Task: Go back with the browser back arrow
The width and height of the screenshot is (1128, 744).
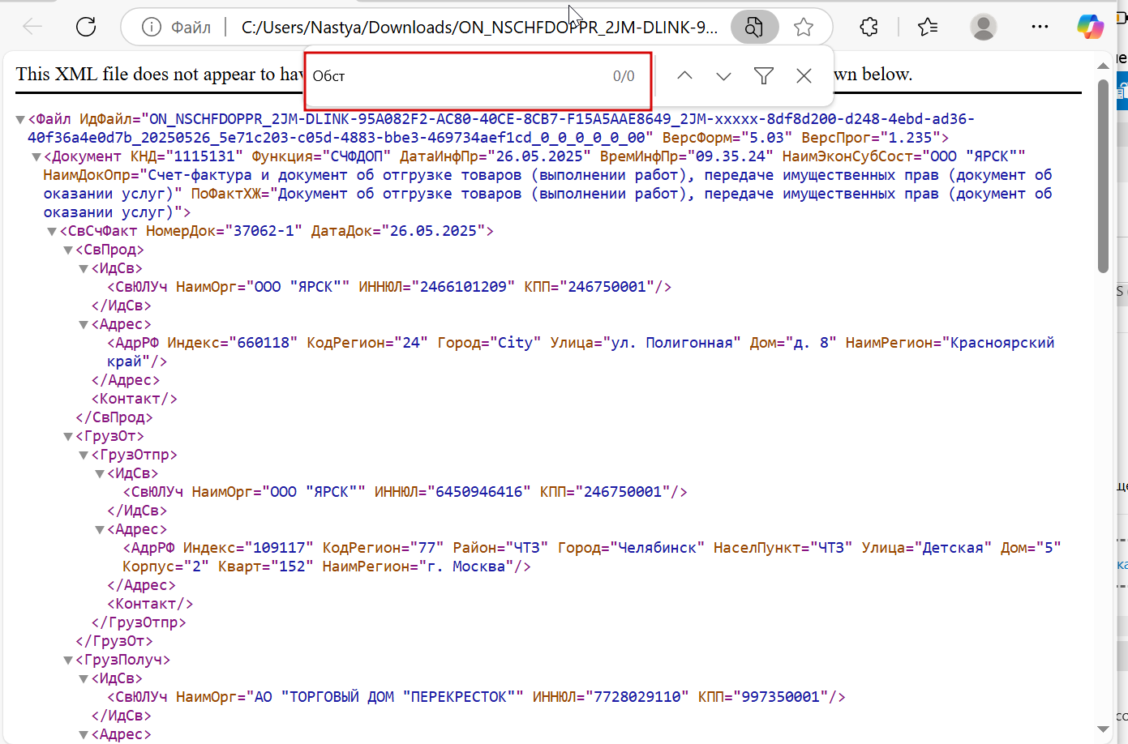Action: 32,27
